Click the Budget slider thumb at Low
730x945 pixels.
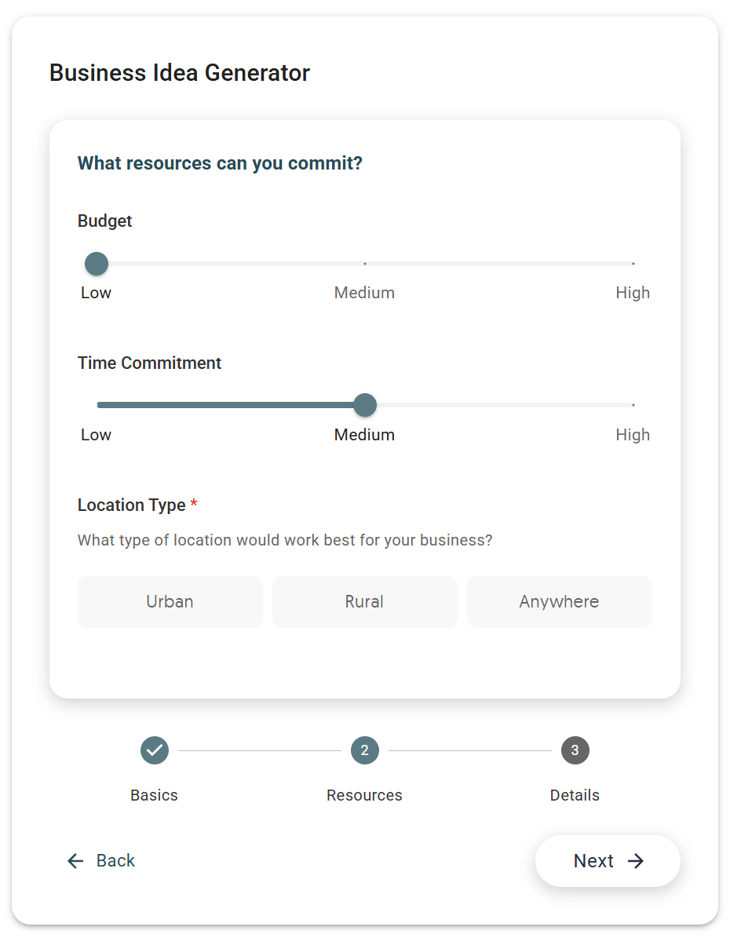[97, 264]
